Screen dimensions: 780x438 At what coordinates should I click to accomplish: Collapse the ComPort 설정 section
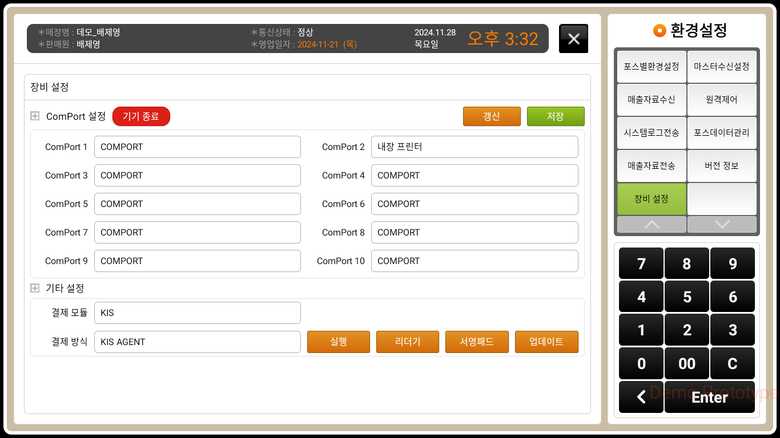(35, 116)
